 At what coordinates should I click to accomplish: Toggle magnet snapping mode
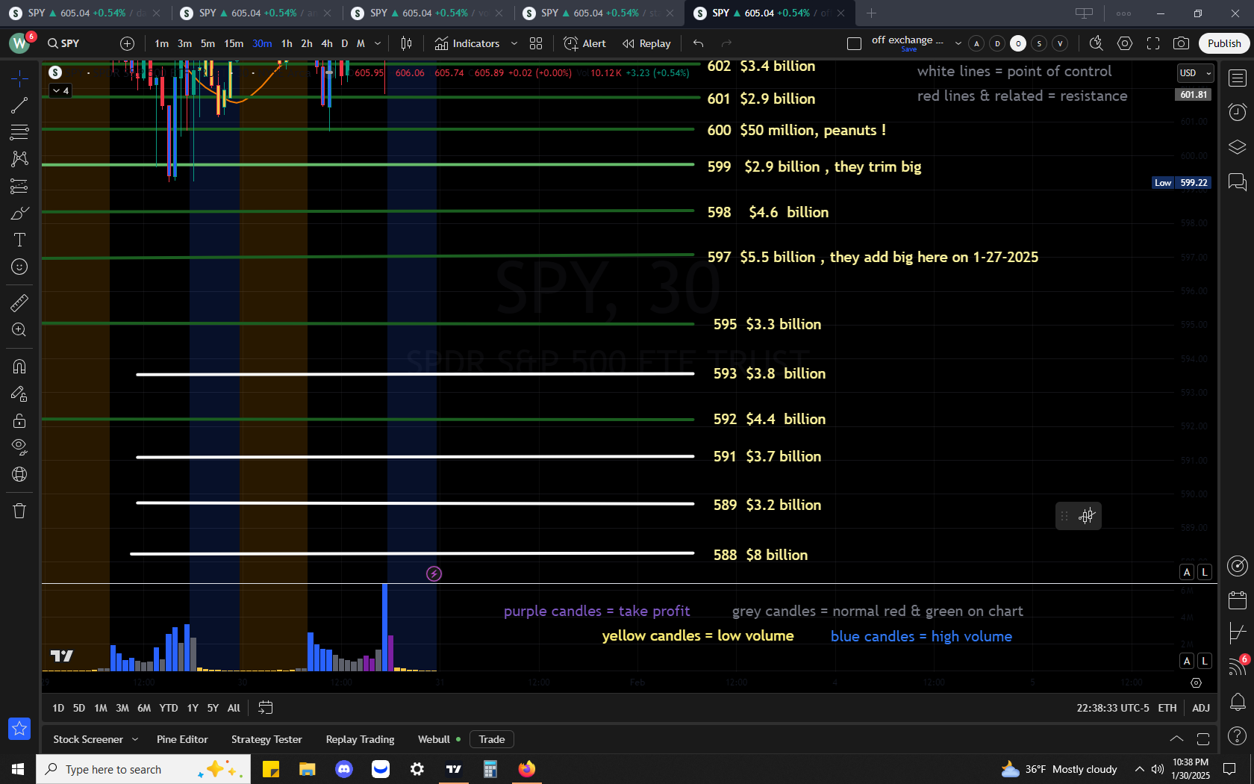click(x=19, y=367)
